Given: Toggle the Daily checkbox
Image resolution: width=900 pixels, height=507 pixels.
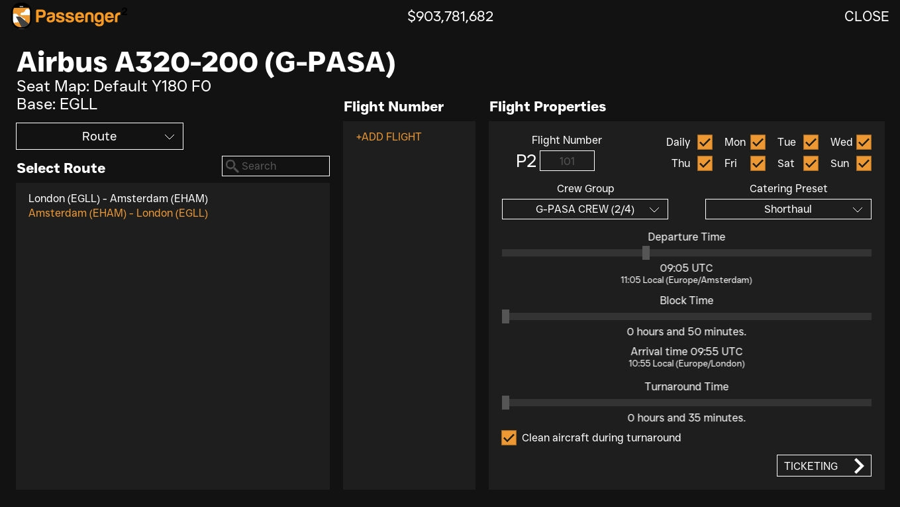Looking at the screenshot, I should click(705, 142).
